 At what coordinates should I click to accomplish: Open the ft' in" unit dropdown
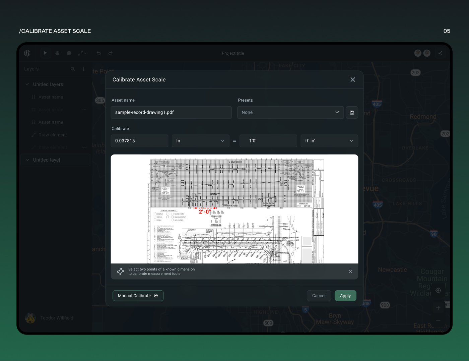pyautogui.click(x=329, y=141)
